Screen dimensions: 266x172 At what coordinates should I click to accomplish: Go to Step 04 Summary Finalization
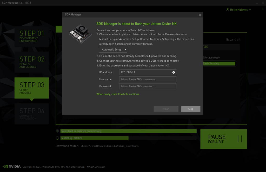(32, 114)
